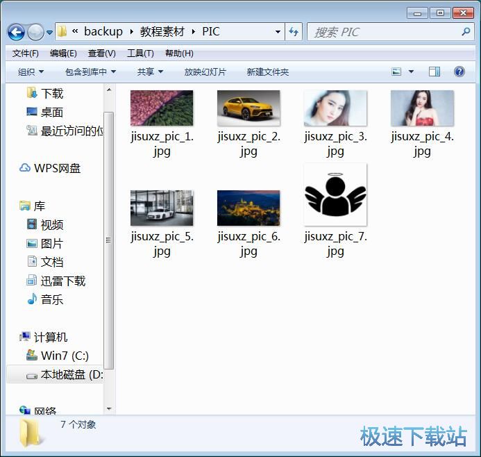Open the more view options arrow
Viewport: 481px width, 457px height.
[411, 72]
